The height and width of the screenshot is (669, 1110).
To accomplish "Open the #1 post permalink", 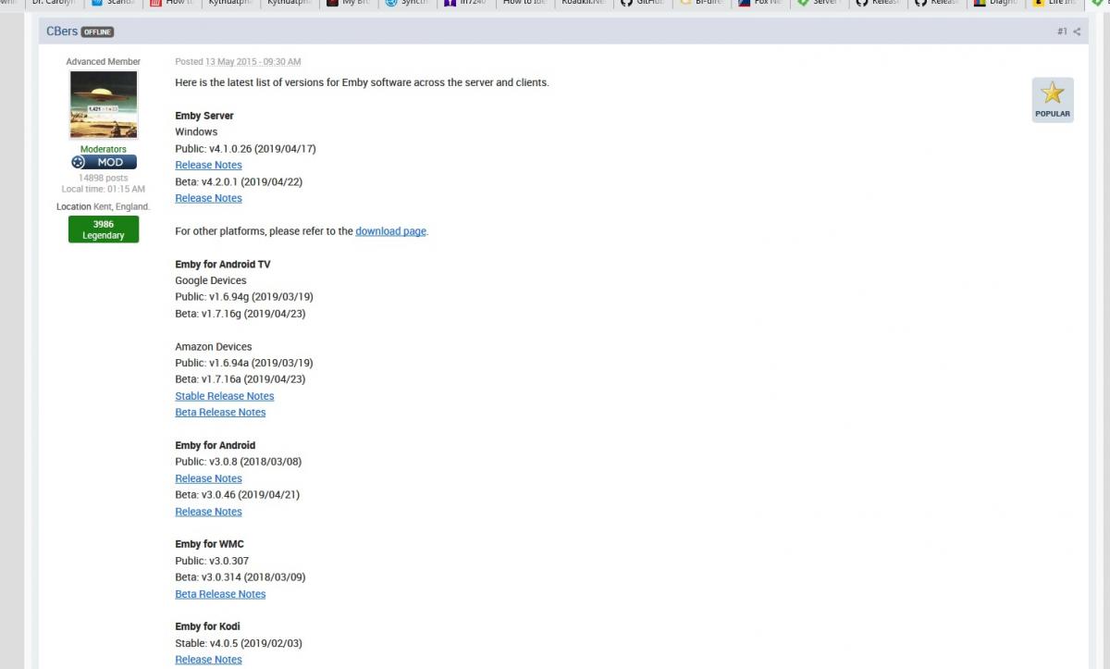I will 1062,31.
